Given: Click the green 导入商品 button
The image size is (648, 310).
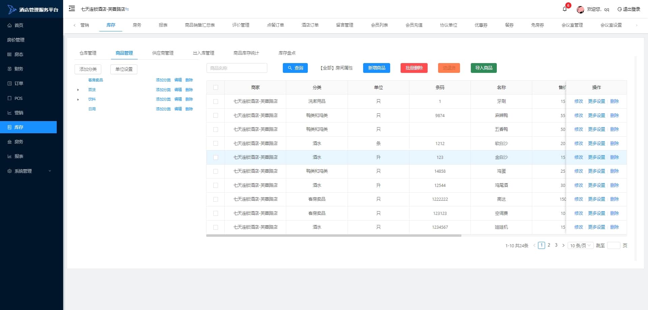Looking at the screenshot, I should pyautogui.click(x=484, y=68).
